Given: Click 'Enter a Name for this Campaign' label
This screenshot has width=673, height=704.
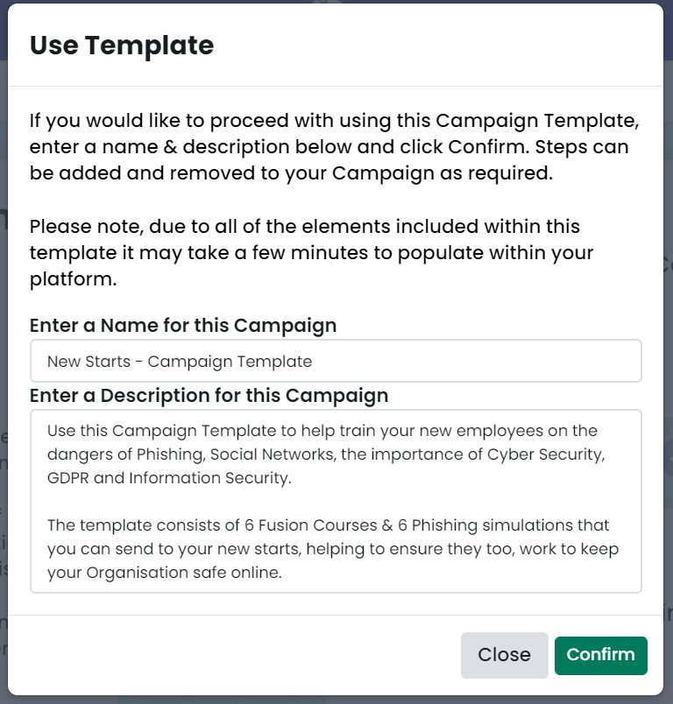Looking at the screenshot, I should pyautogui.click(x=183, y=326).
